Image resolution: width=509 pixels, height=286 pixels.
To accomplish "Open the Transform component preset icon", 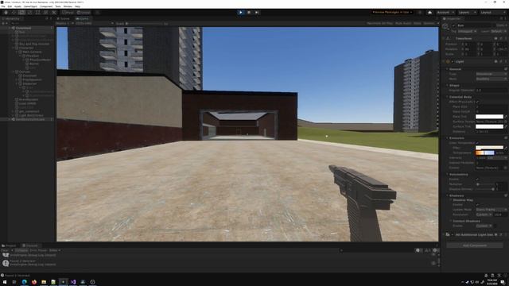I will [501, 38].
